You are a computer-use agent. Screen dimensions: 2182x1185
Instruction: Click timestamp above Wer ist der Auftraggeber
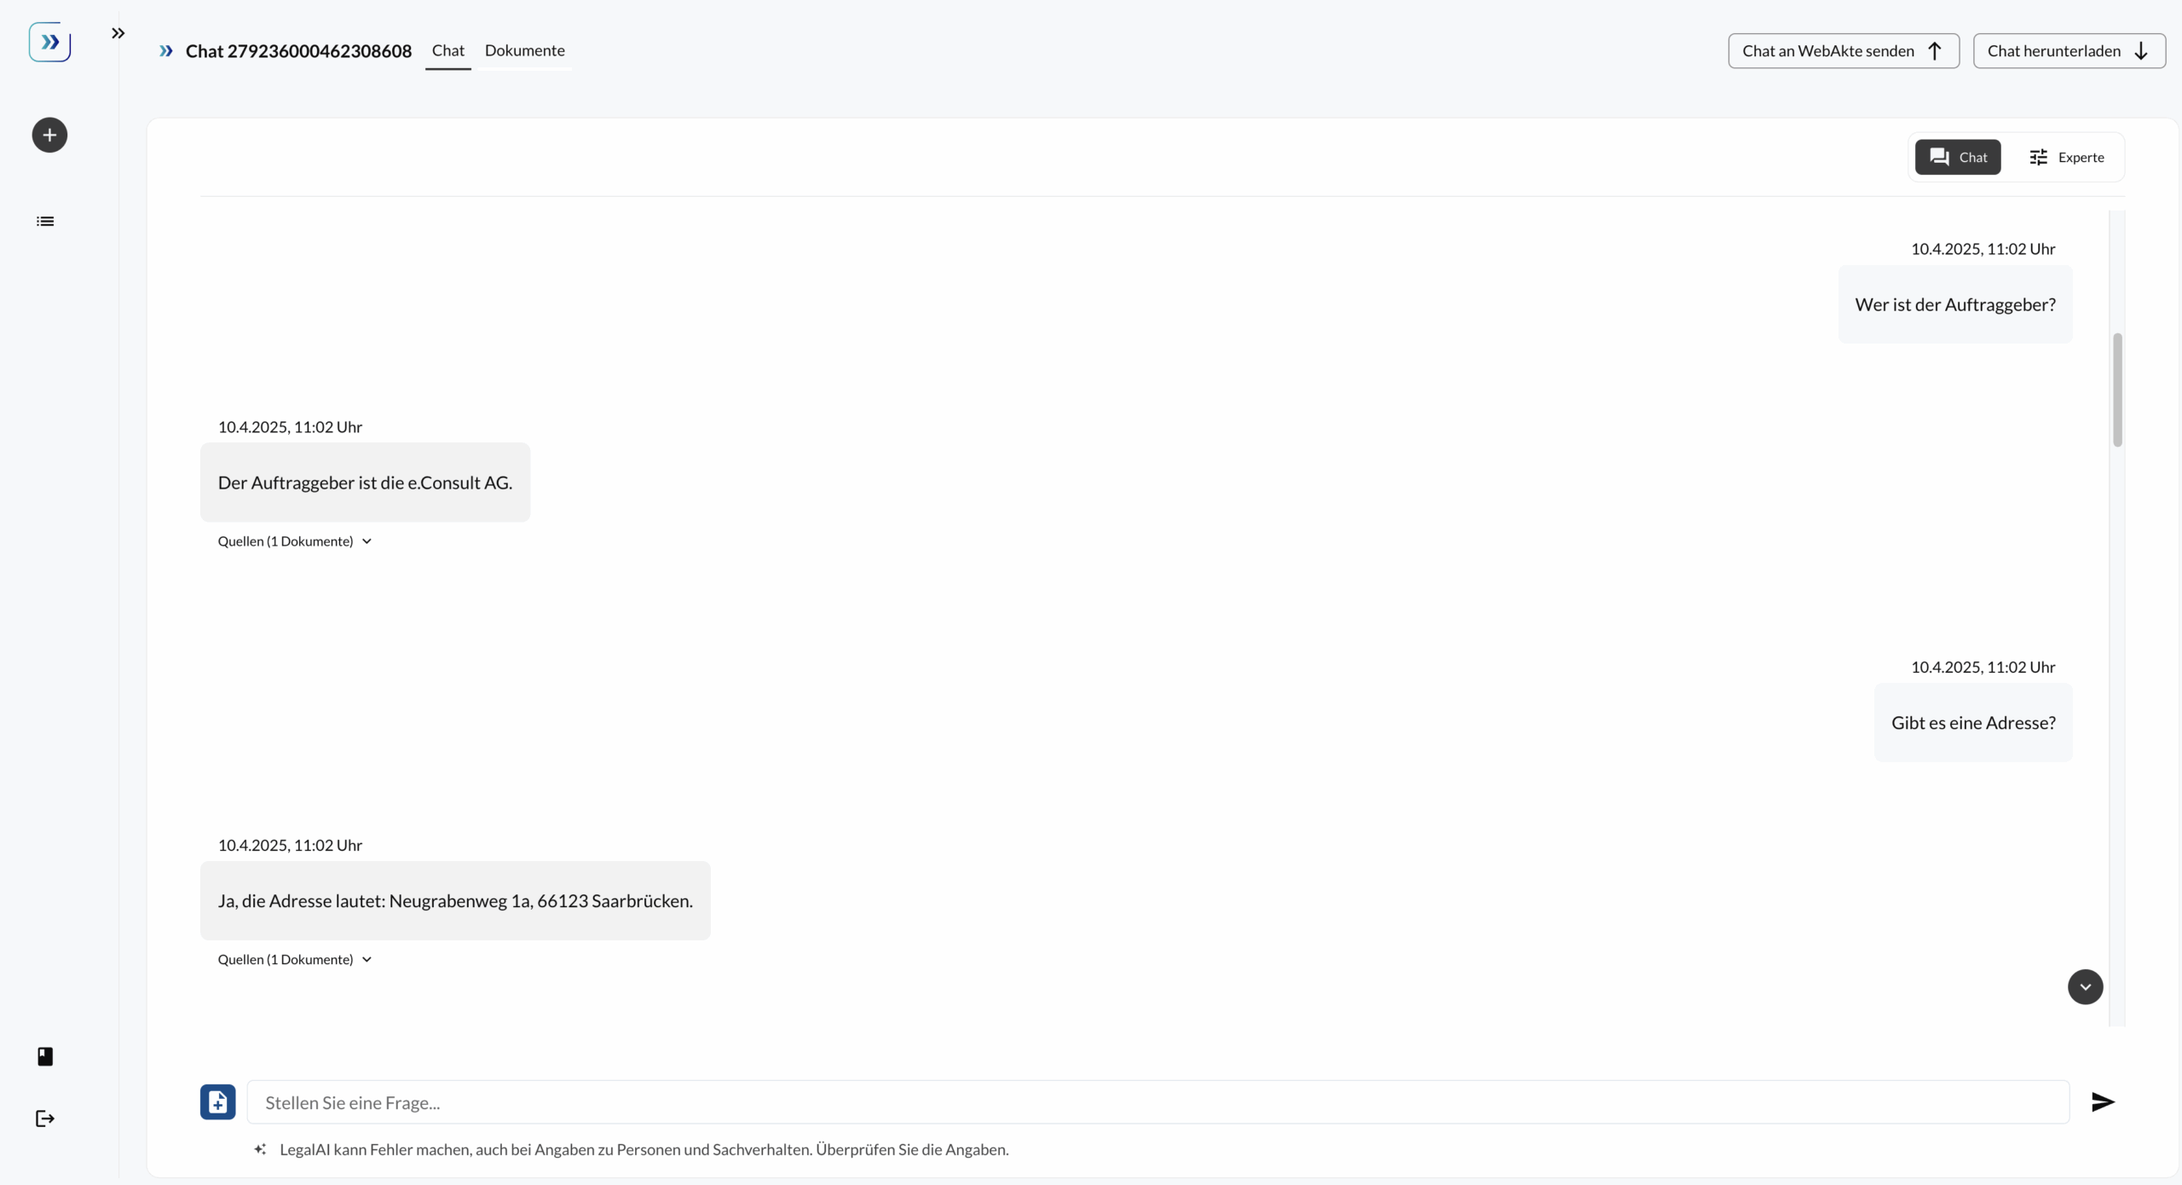[1983, 249]
